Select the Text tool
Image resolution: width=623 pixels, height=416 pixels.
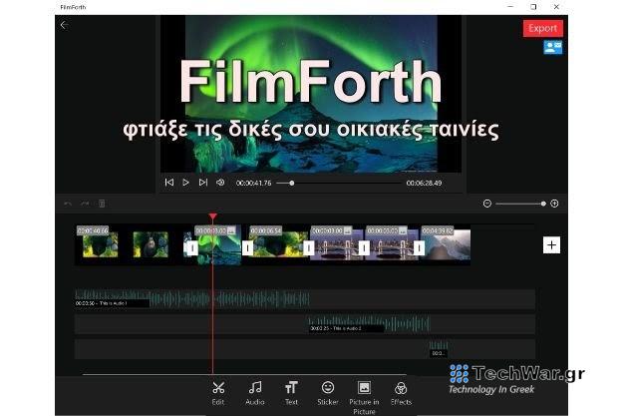coord(291,389)
